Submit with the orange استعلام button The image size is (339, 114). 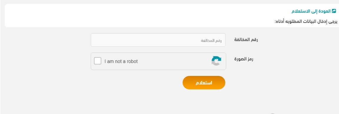pos(204,83)
